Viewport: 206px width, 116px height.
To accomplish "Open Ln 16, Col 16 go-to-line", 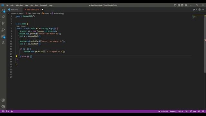I will pyautogui.click(x=163, y=111).
